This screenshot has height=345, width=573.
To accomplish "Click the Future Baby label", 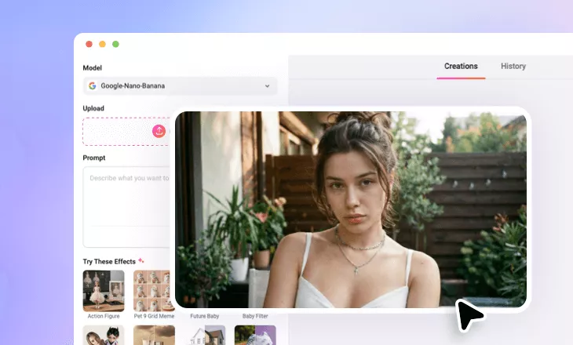I will (x=205, y=316).
